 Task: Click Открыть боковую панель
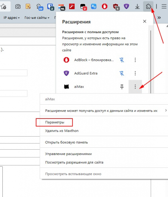click(x=67, y=142)
